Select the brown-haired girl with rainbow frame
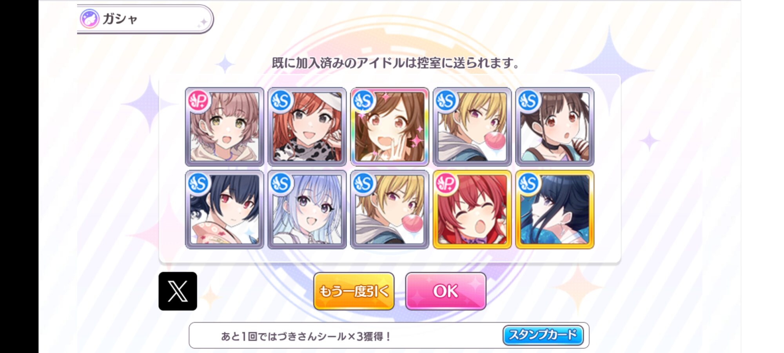 [390, 127]
